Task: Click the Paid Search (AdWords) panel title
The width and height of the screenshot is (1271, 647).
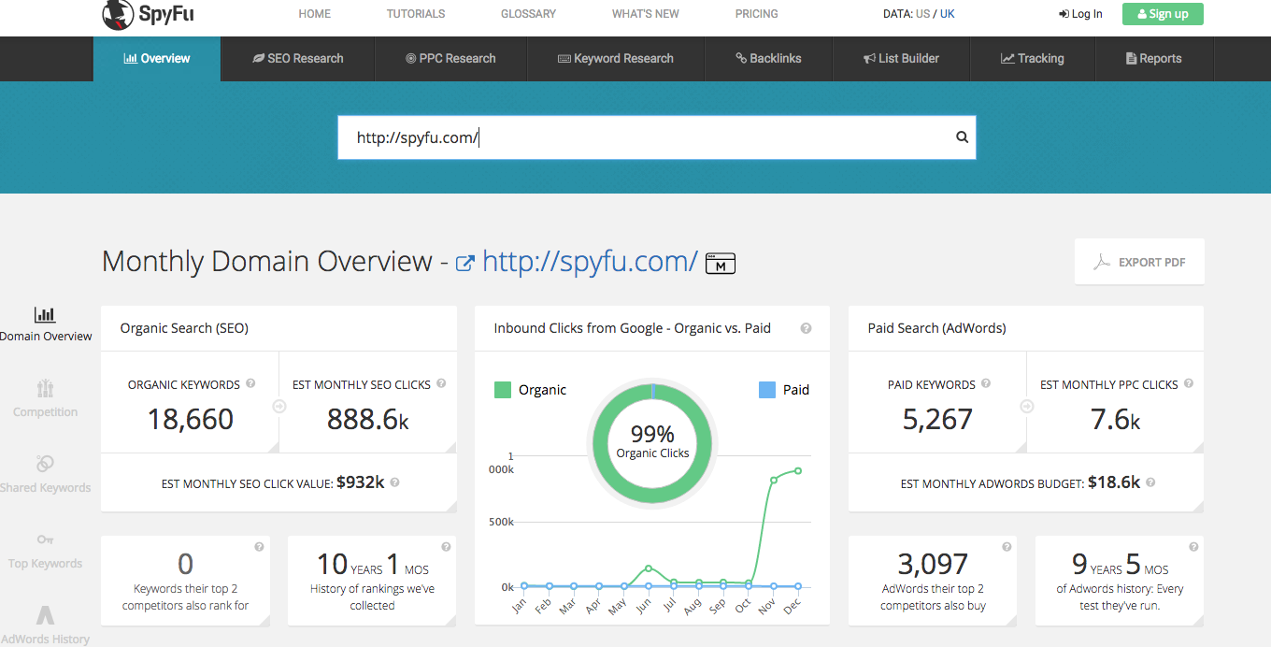Action: click(936, 328)
